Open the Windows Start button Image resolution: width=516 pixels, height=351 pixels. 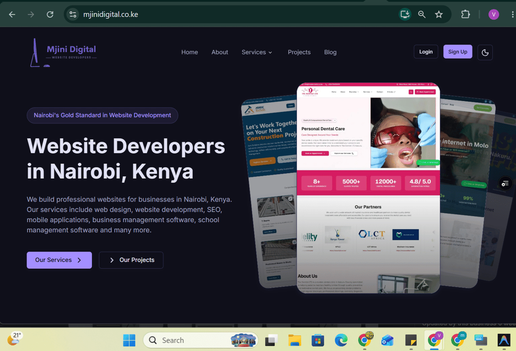click(129, 340)
